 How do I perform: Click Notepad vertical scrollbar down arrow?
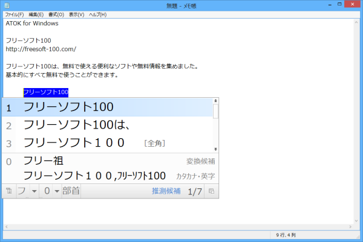tap(356, 221)
